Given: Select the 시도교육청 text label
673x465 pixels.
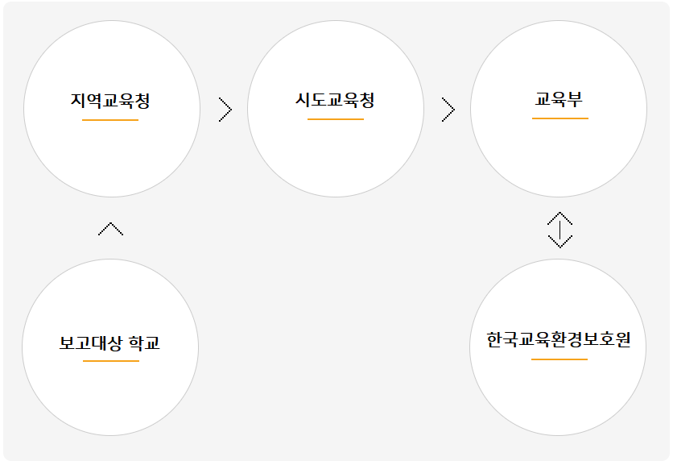Looking at the screenshot, I should (335, 100).
